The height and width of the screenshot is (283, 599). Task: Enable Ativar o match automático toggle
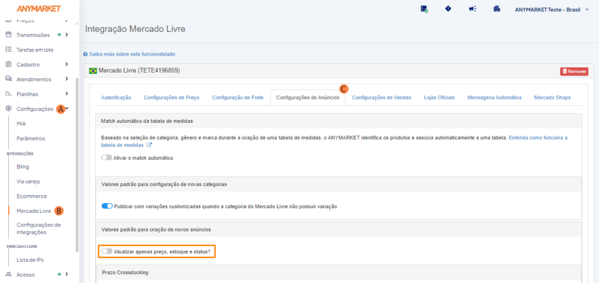(107, 158)
